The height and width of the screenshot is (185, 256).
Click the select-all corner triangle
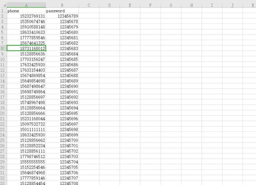tap(4, 5)
